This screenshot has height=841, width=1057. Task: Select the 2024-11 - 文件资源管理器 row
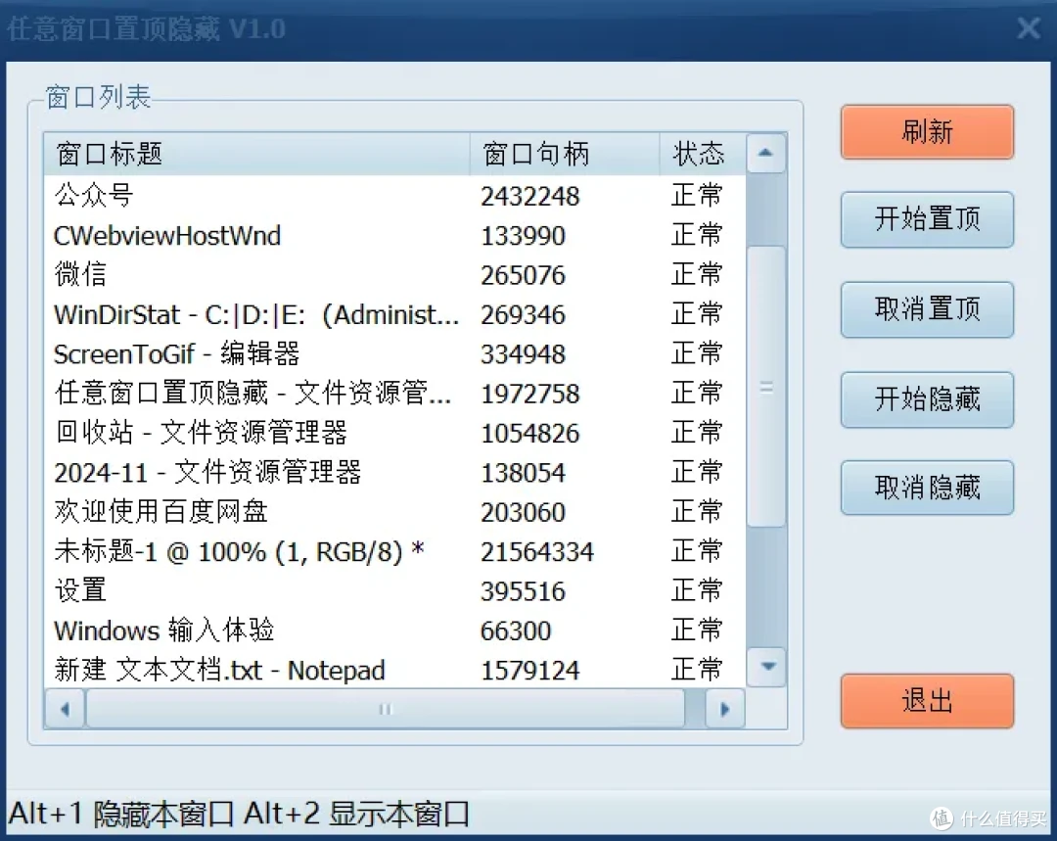(395, 472)
